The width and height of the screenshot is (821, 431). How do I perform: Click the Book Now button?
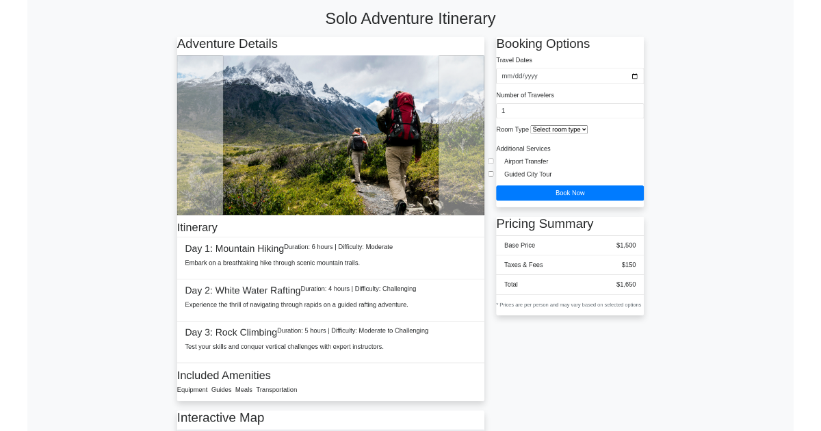click(569, 193)
